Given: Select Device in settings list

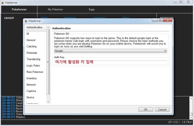Looking at the screenshot, I should pyautogui.click(x=30, y=97).
